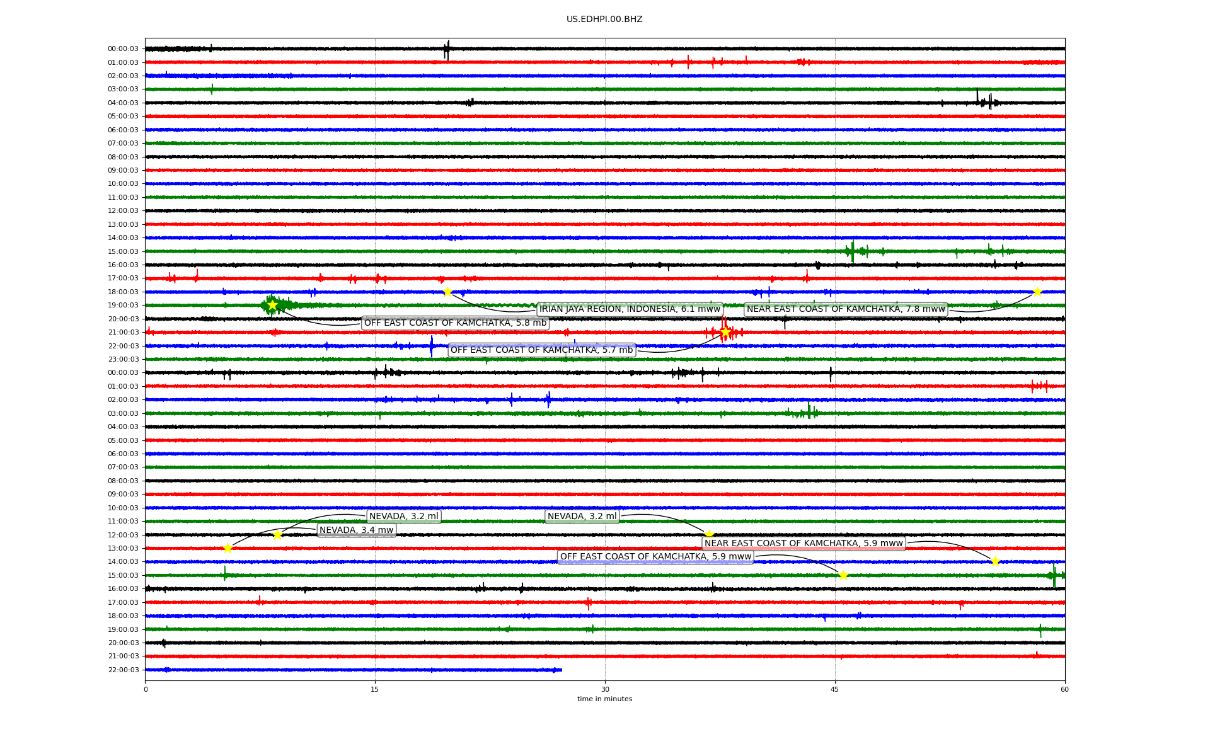Click the Kamchatka 7.8 mww event star
1210x756 pixels.
[x=1037, y=292]
